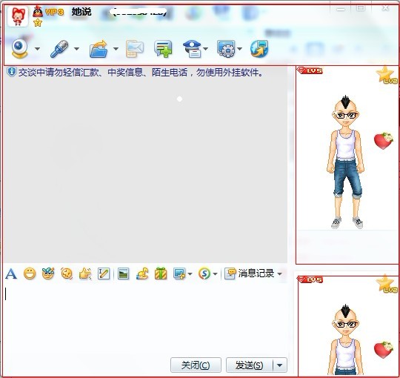Click the pointing hand toolbar icon

pos(85,273)
